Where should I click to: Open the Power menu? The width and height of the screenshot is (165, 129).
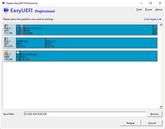tap(149, 10)
